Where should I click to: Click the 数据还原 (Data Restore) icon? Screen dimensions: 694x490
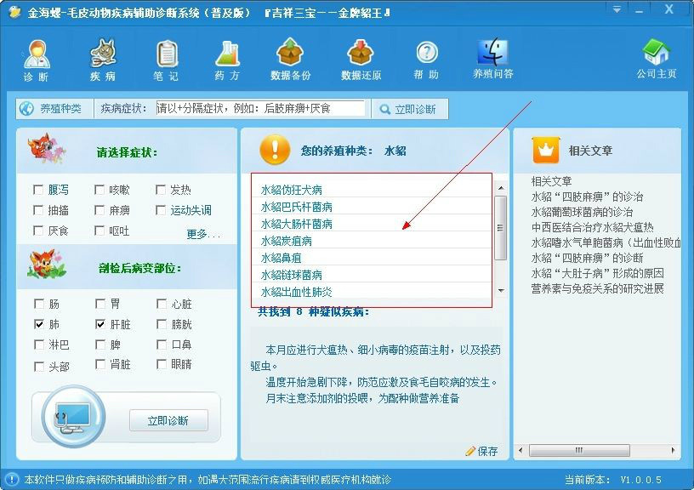click(361, 60)
